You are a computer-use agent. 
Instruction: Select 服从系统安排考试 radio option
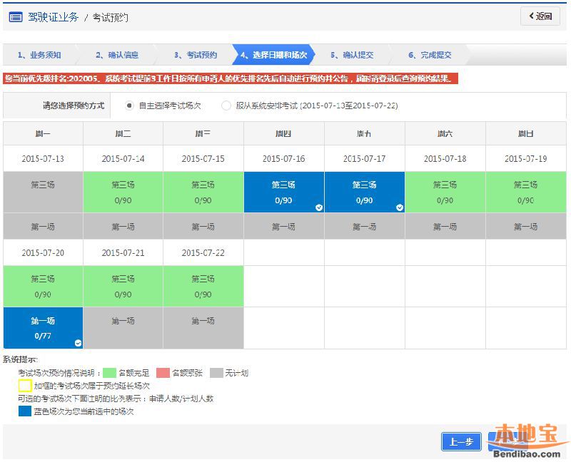(x=226, y=106)
